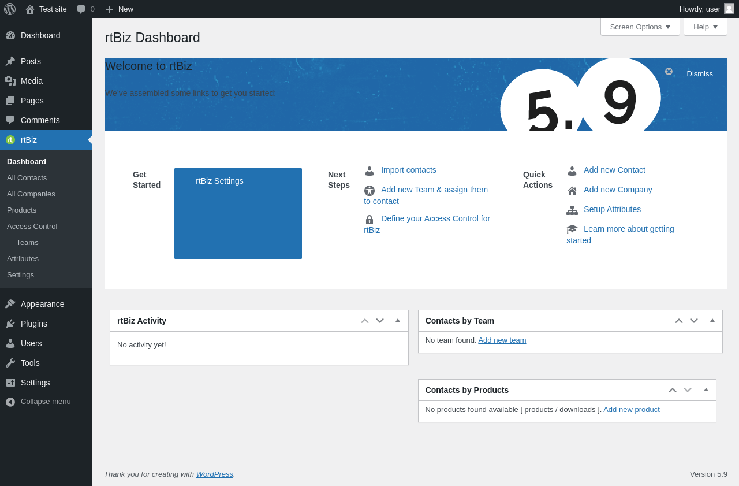
Task: Open the Import contacts link
Action: 409,170
